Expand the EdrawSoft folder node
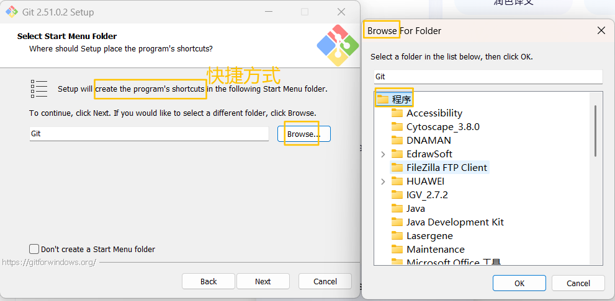 383,154
